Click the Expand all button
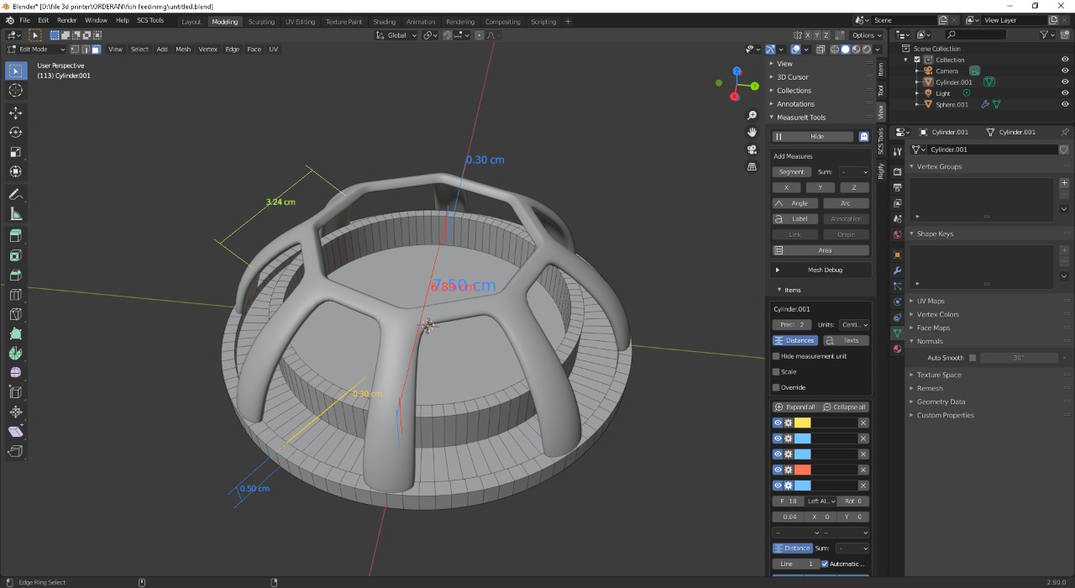1075x588 pixels. pyautogui.click(x=795, y=407)
